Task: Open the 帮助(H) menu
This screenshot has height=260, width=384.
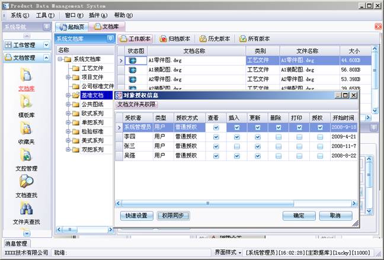Action: tap(123, 15)
